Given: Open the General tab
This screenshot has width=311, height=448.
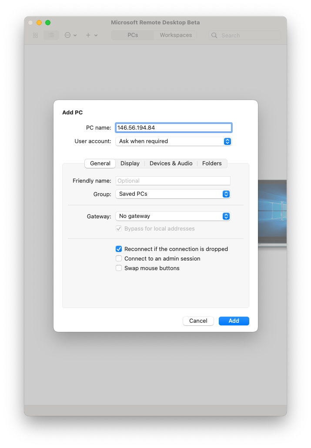Looking at the screenshot, I should coord(100,164).
